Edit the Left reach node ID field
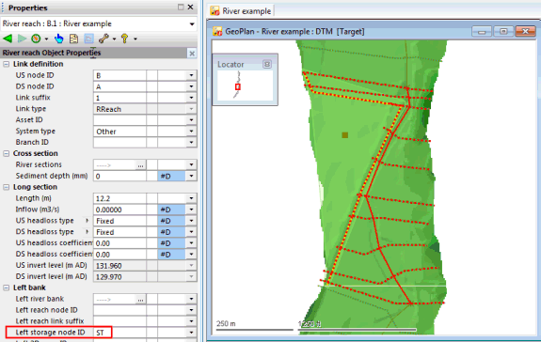 (119, 310)
